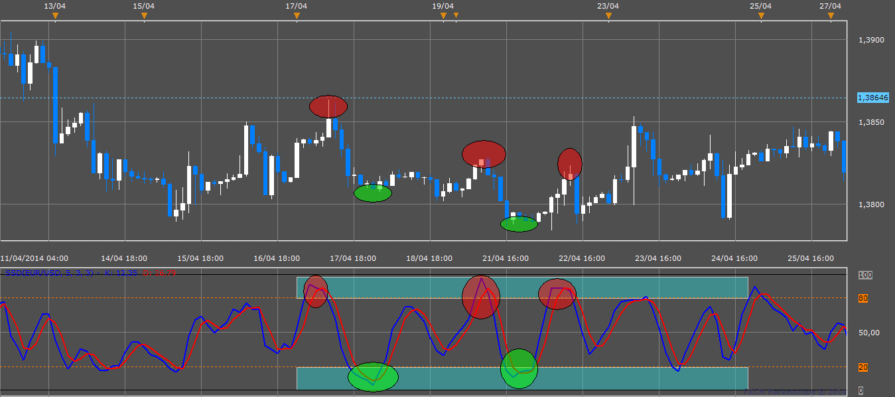895x397 pixels.
Task: Click the K: 12,35 stochastic value
Action: pyautogui.click(x=121, y=272)
